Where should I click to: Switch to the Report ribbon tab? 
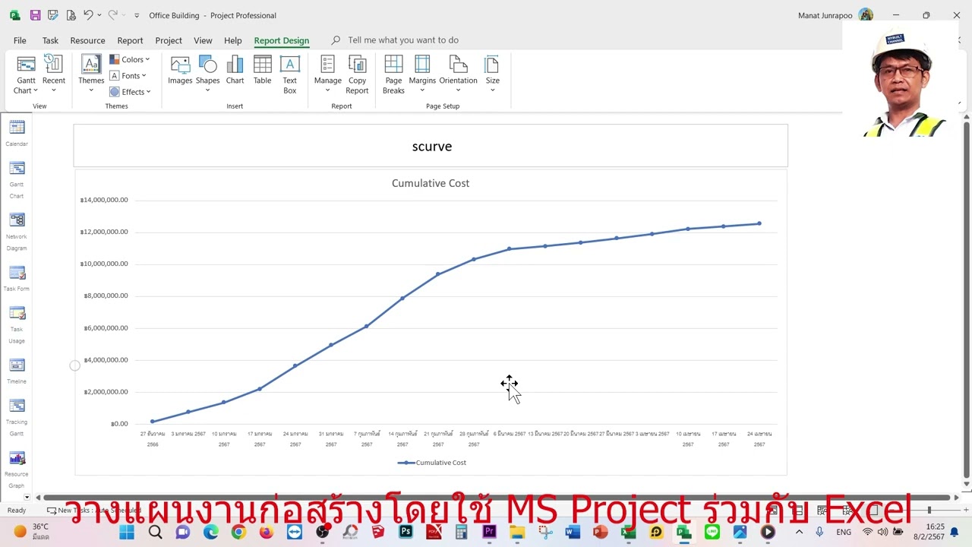coord(130,40)
